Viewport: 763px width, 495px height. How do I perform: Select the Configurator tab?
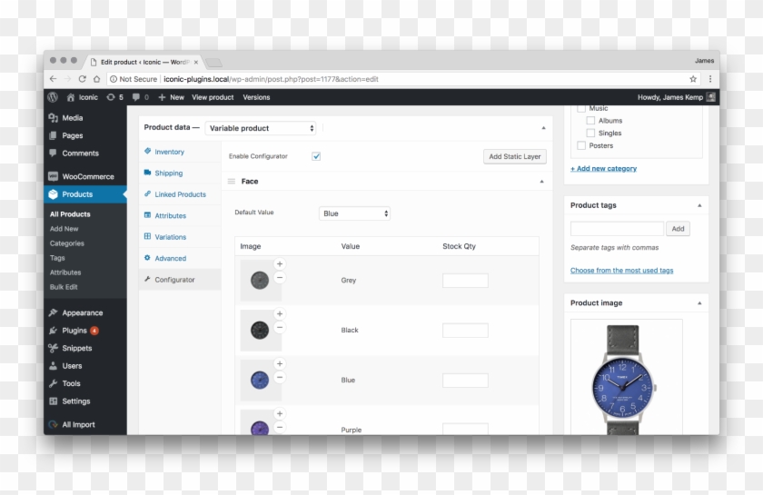click(x=180, y=280)
